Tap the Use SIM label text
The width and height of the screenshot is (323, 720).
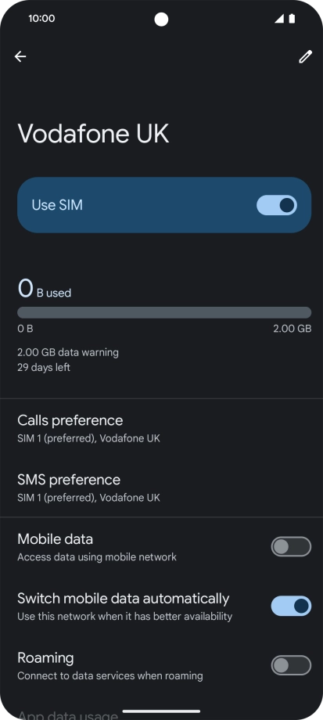point(57,205)
